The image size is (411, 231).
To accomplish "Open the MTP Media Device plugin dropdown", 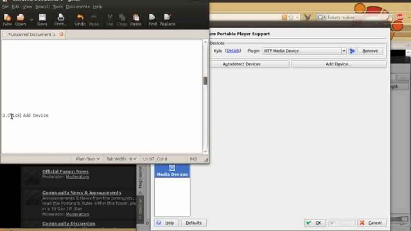I will [x=304, y=51].
